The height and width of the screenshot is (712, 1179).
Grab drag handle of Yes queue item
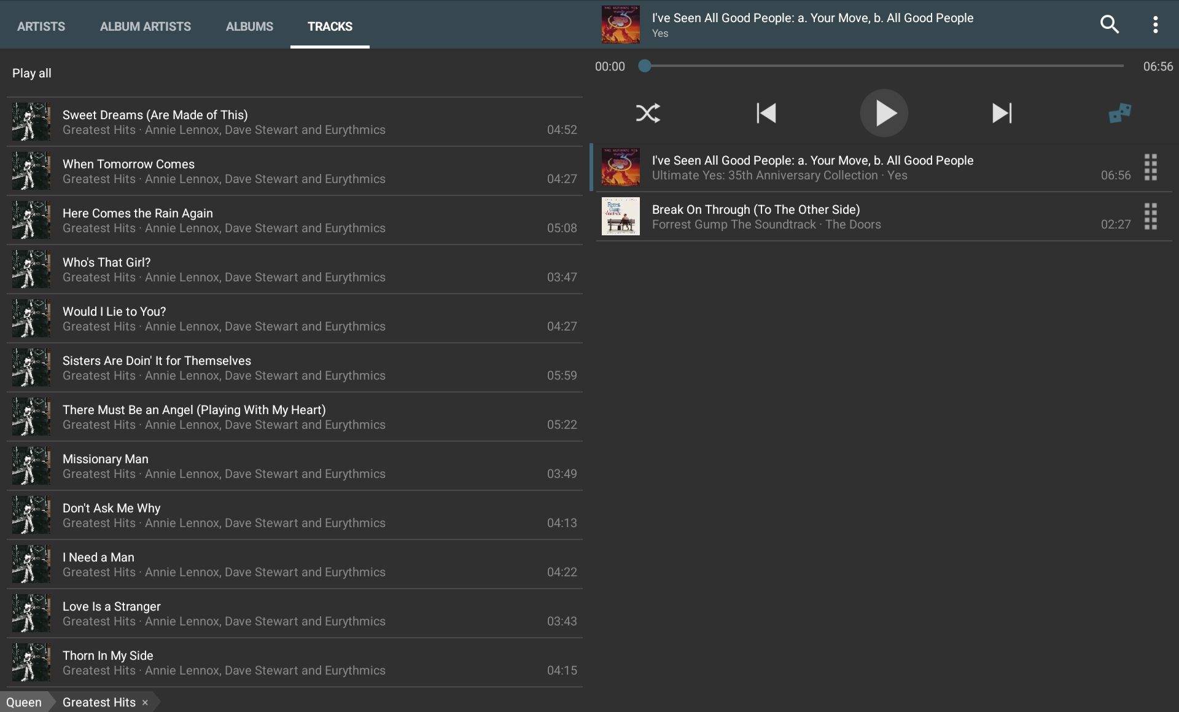pyautogui.click(x=1150, y=167)
